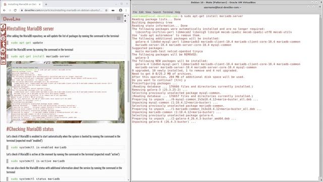Click 'Suggested packages:' terminal line

point(148,48)
